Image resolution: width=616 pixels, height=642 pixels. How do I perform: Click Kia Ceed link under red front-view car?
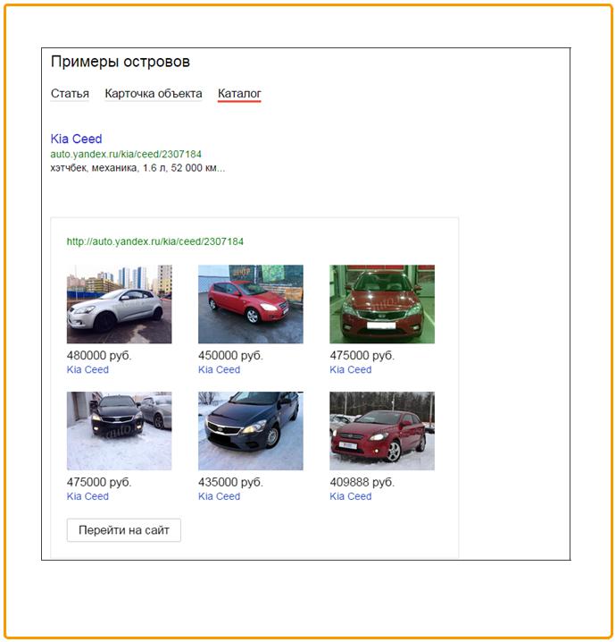point(350,369)
